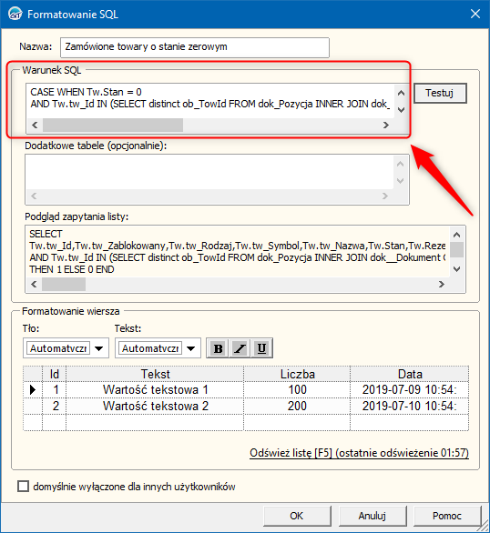Screen dimensions: 490x533
Task: Click Podgląd zapytania horizontal scrollbar thumb
Action: tap(64, 284)
